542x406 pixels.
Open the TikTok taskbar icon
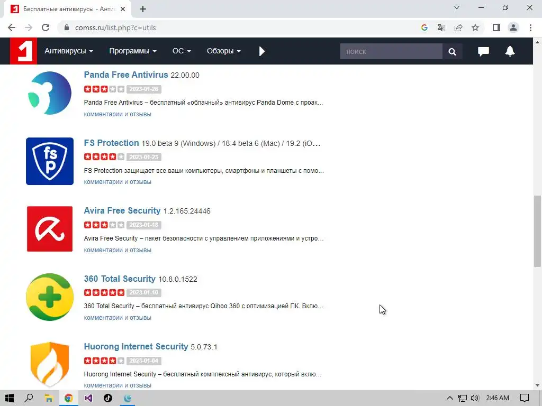click(x=108, y=399)
